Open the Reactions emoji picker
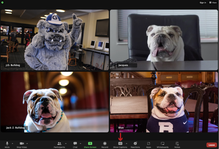219x149 pixels. (135, 143)
